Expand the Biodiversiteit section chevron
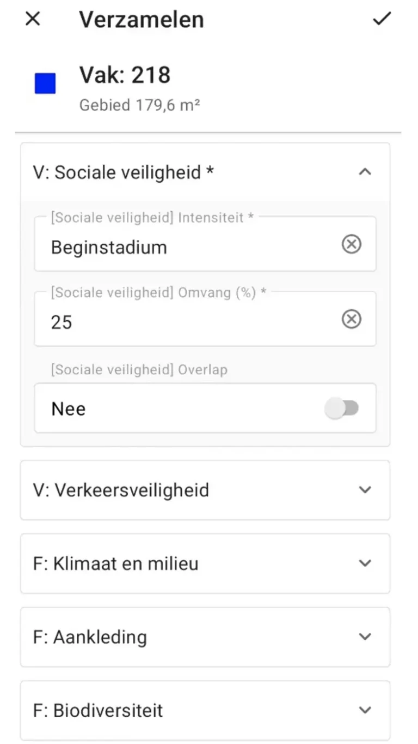The width and height of the screenshot is (418, 744). (365, 710)
